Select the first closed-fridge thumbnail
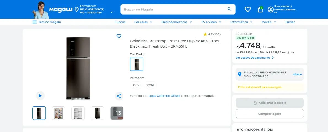Image resolution: width=328 pixels, height=132 pixels. 39,113
